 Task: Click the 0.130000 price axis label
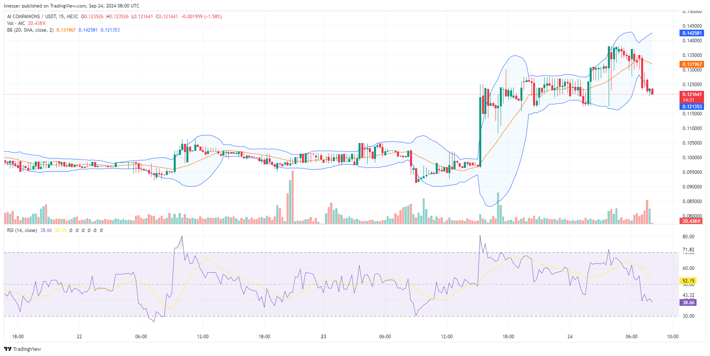click(x=692, y=70)
